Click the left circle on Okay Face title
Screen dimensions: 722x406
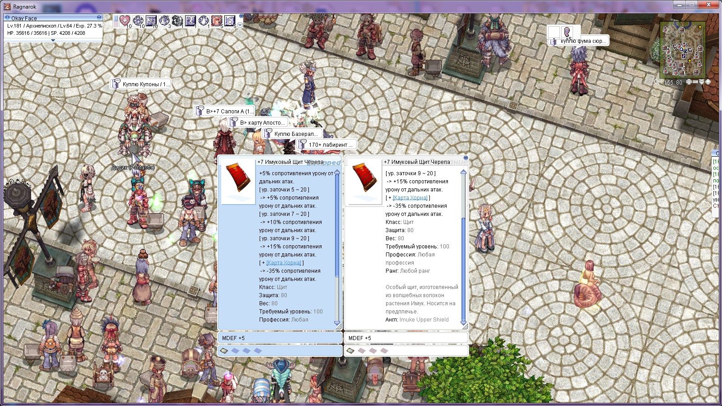coord(7,18)
